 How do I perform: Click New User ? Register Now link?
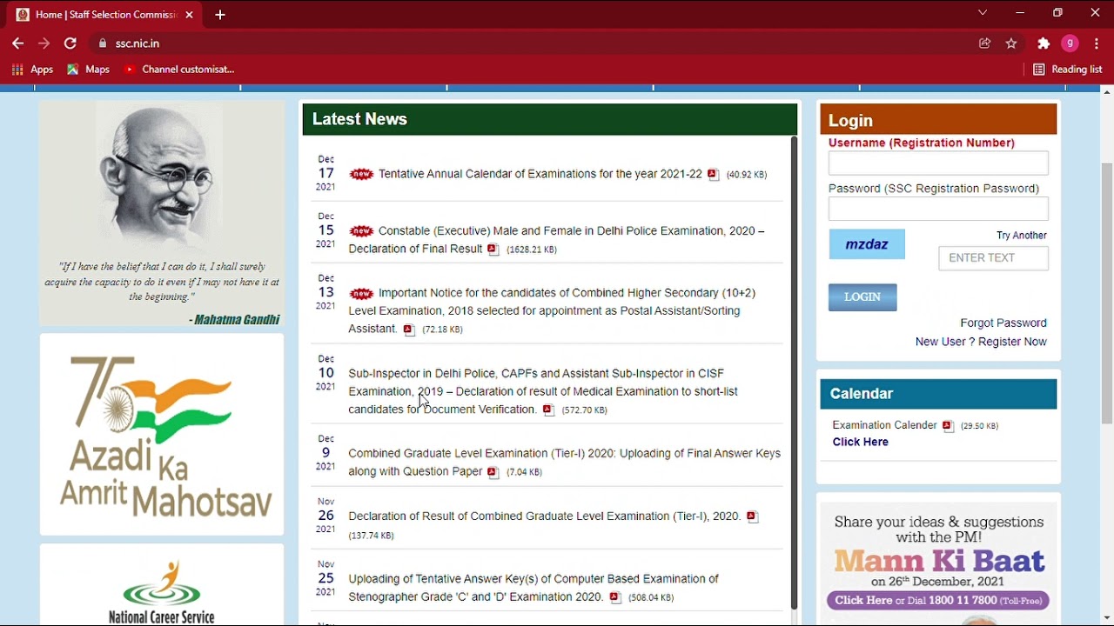click(981, 342)
